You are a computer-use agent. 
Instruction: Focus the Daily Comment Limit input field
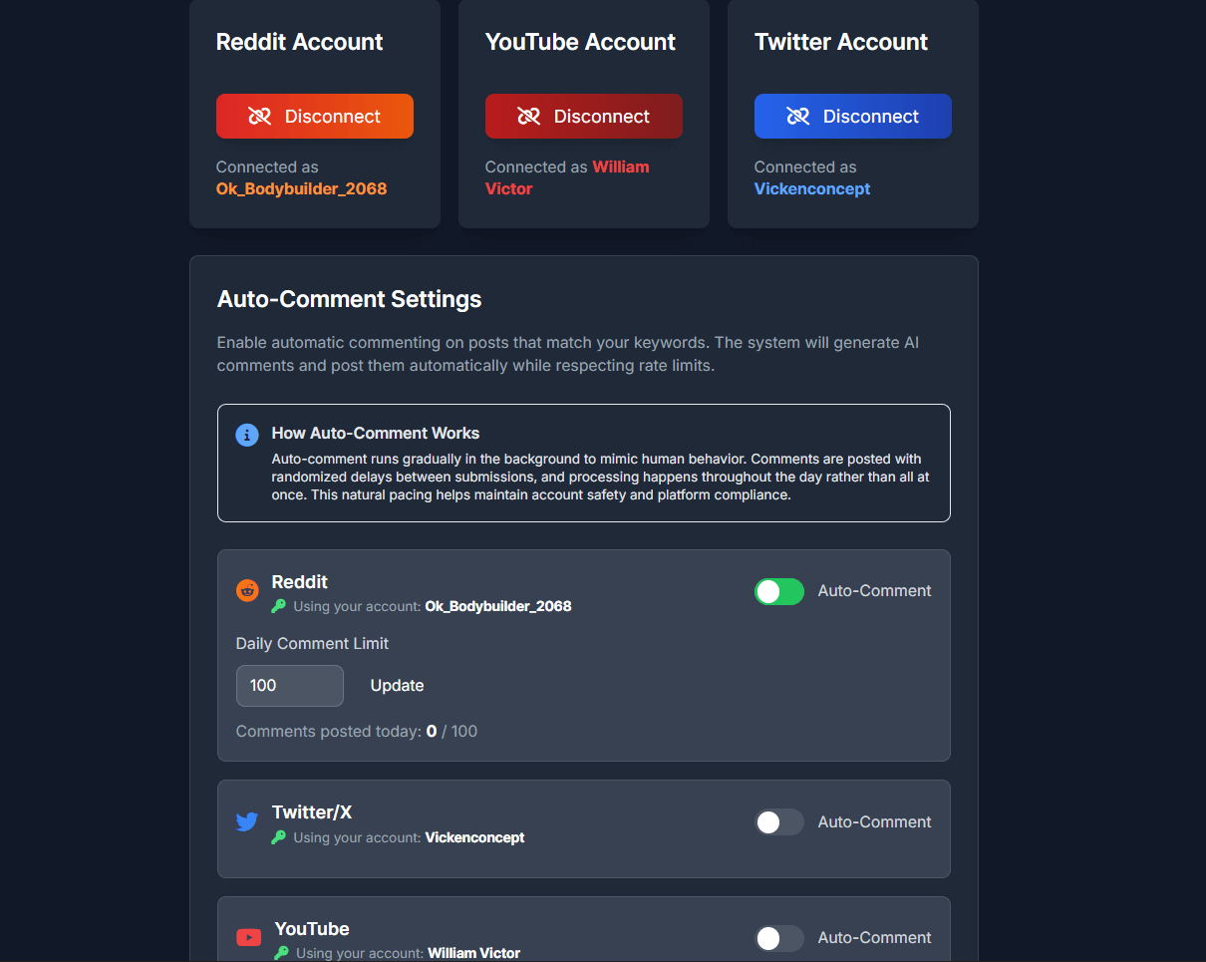[290, 686]
